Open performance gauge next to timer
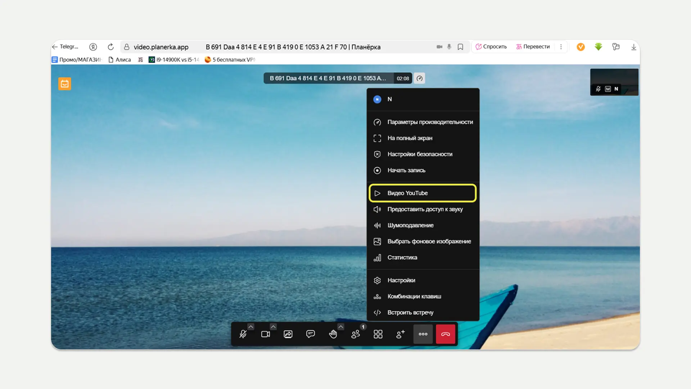691x389 pixels. click(x=420, y=78)
